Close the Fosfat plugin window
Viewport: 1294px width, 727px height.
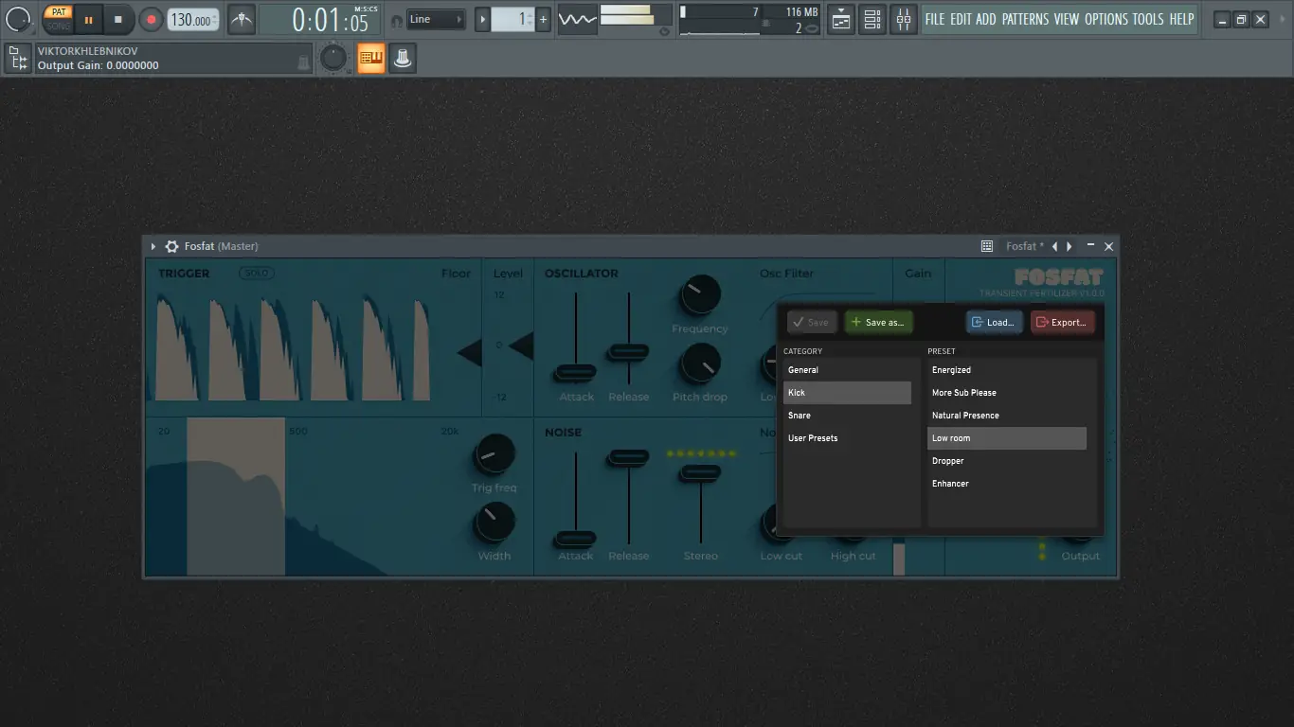pyautogui.click(x=1108, y=246)
